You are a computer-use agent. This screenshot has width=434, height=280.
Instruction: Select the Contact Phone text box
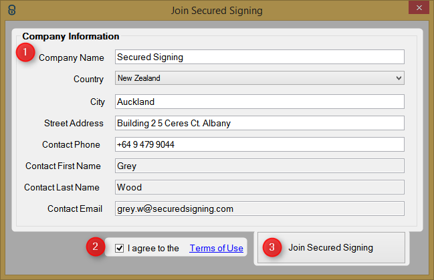coord(259,144)
